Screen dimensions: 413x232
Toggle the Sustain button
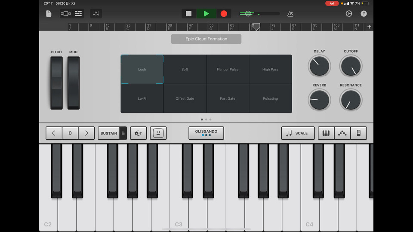108,133
